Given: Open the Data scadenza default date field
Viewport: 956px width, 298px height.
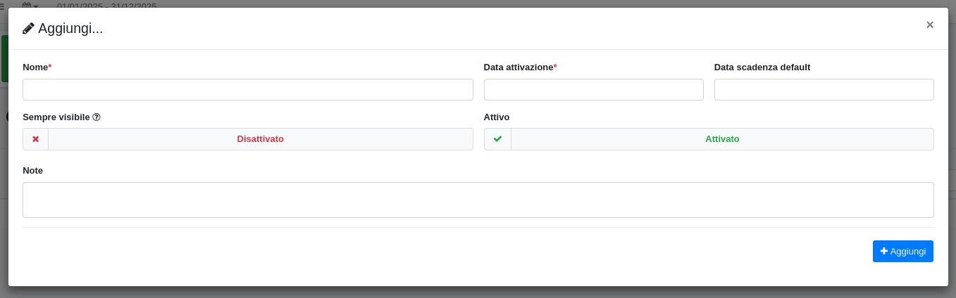Looking at the screenshot, I should tap(824, 90).
